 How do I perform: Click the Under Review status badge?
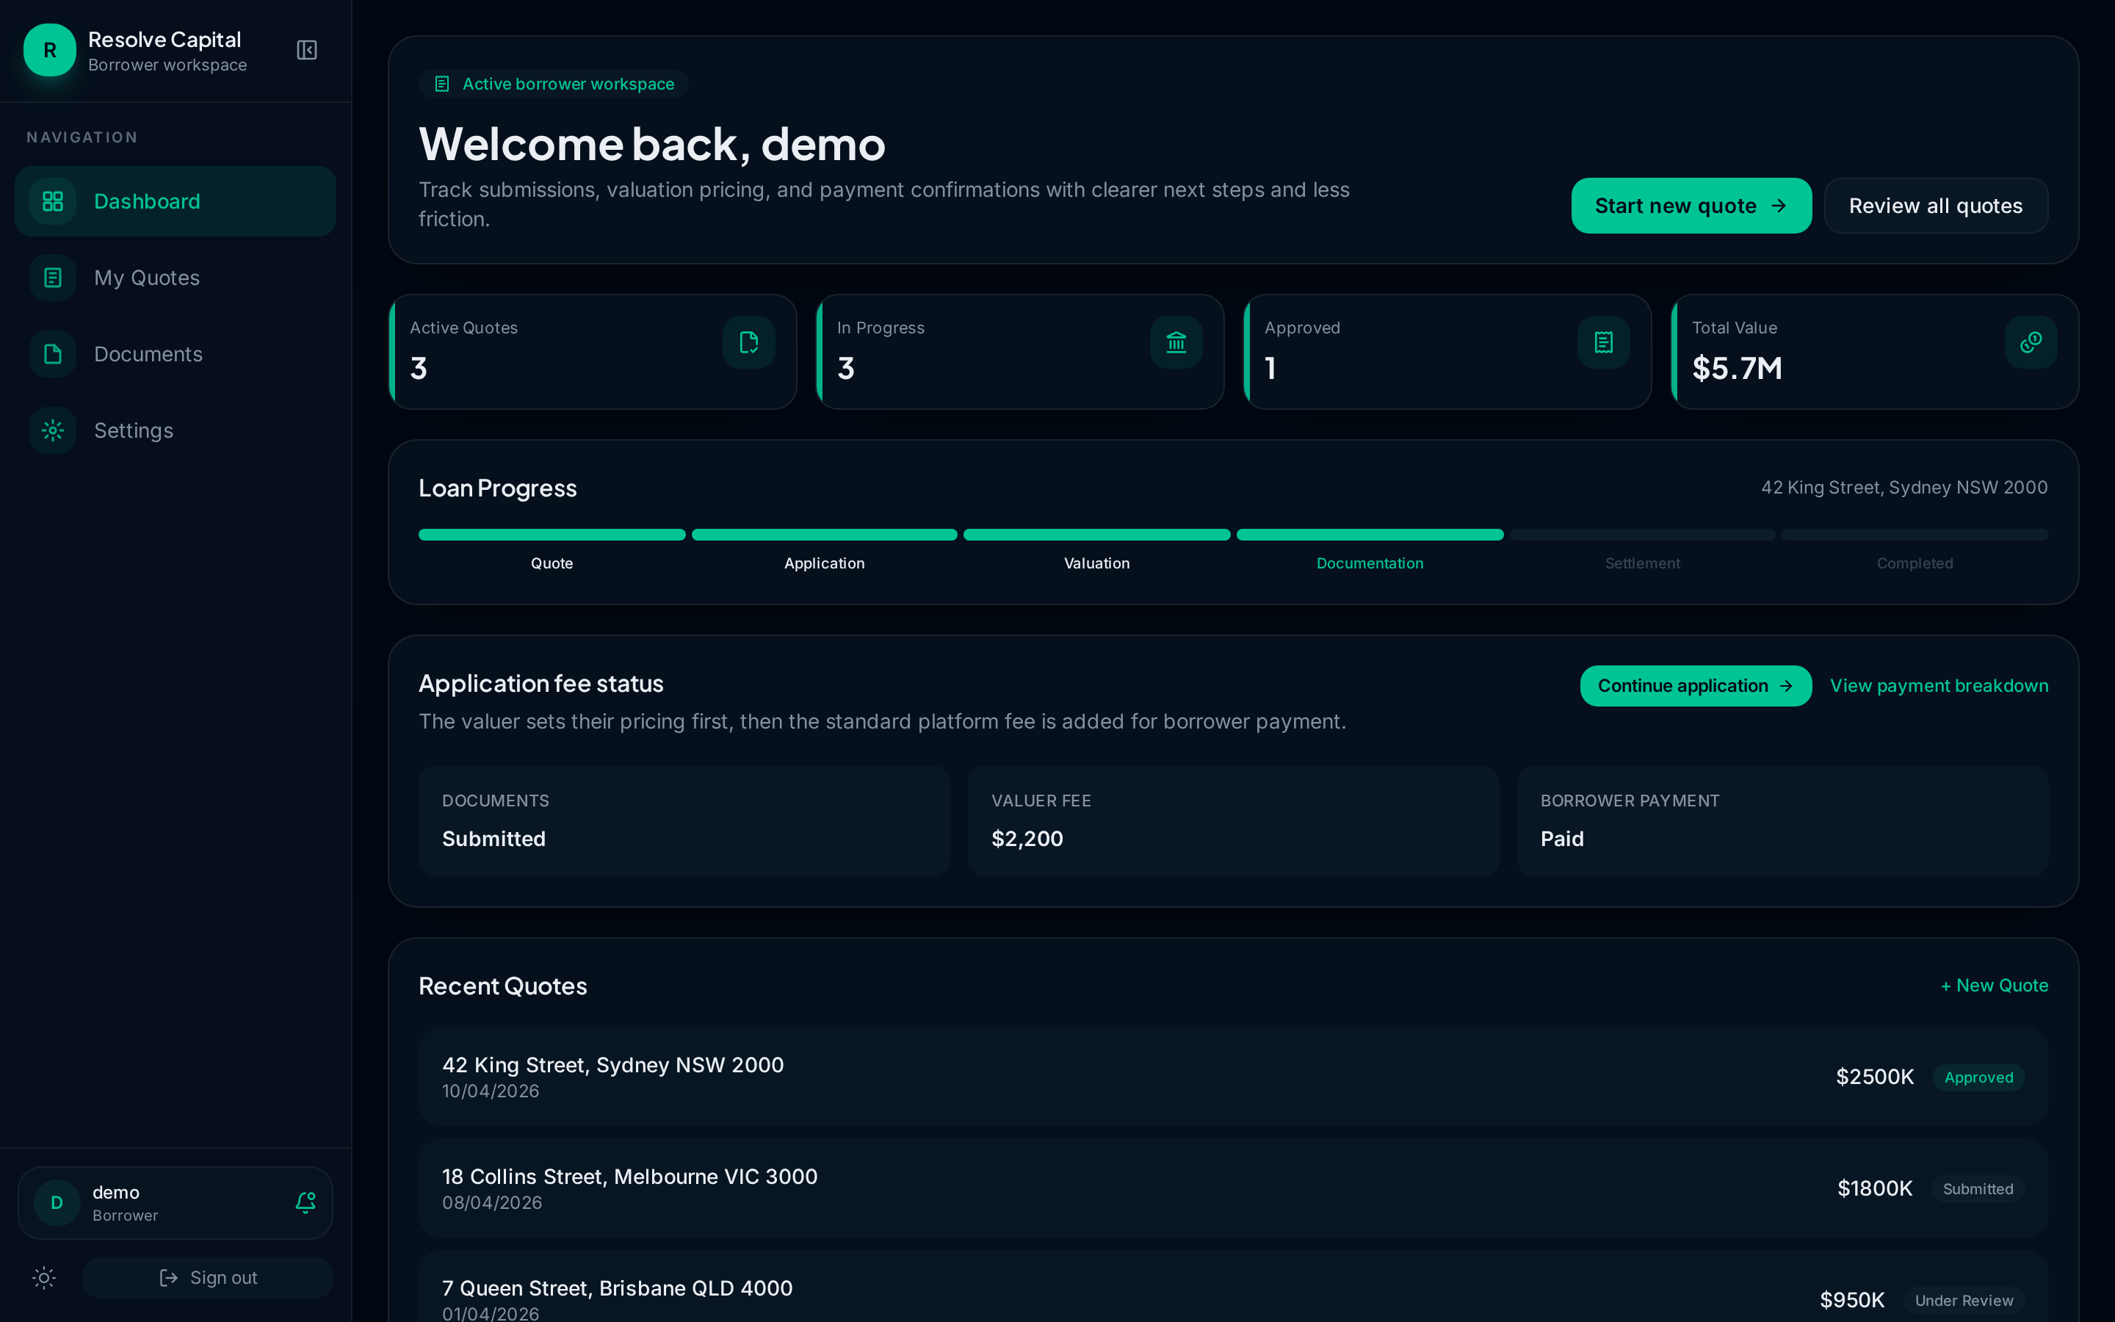(x=1964, y=1300)
